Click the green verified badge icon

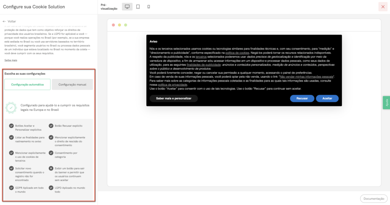pyautogui.click(x=11, y=108)
